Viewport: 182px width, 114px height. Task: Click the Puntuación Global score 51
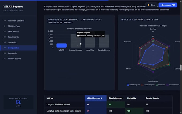point(18,102)
